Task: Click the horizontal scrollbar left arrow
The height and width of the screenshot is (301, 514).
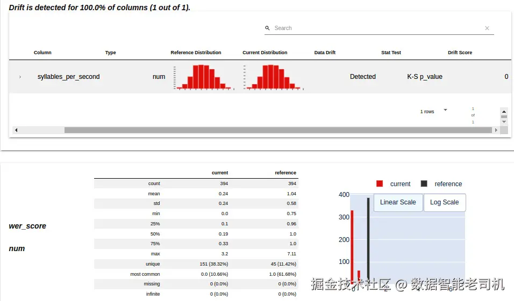Action: pyautogui.click(x=16, y=130)
